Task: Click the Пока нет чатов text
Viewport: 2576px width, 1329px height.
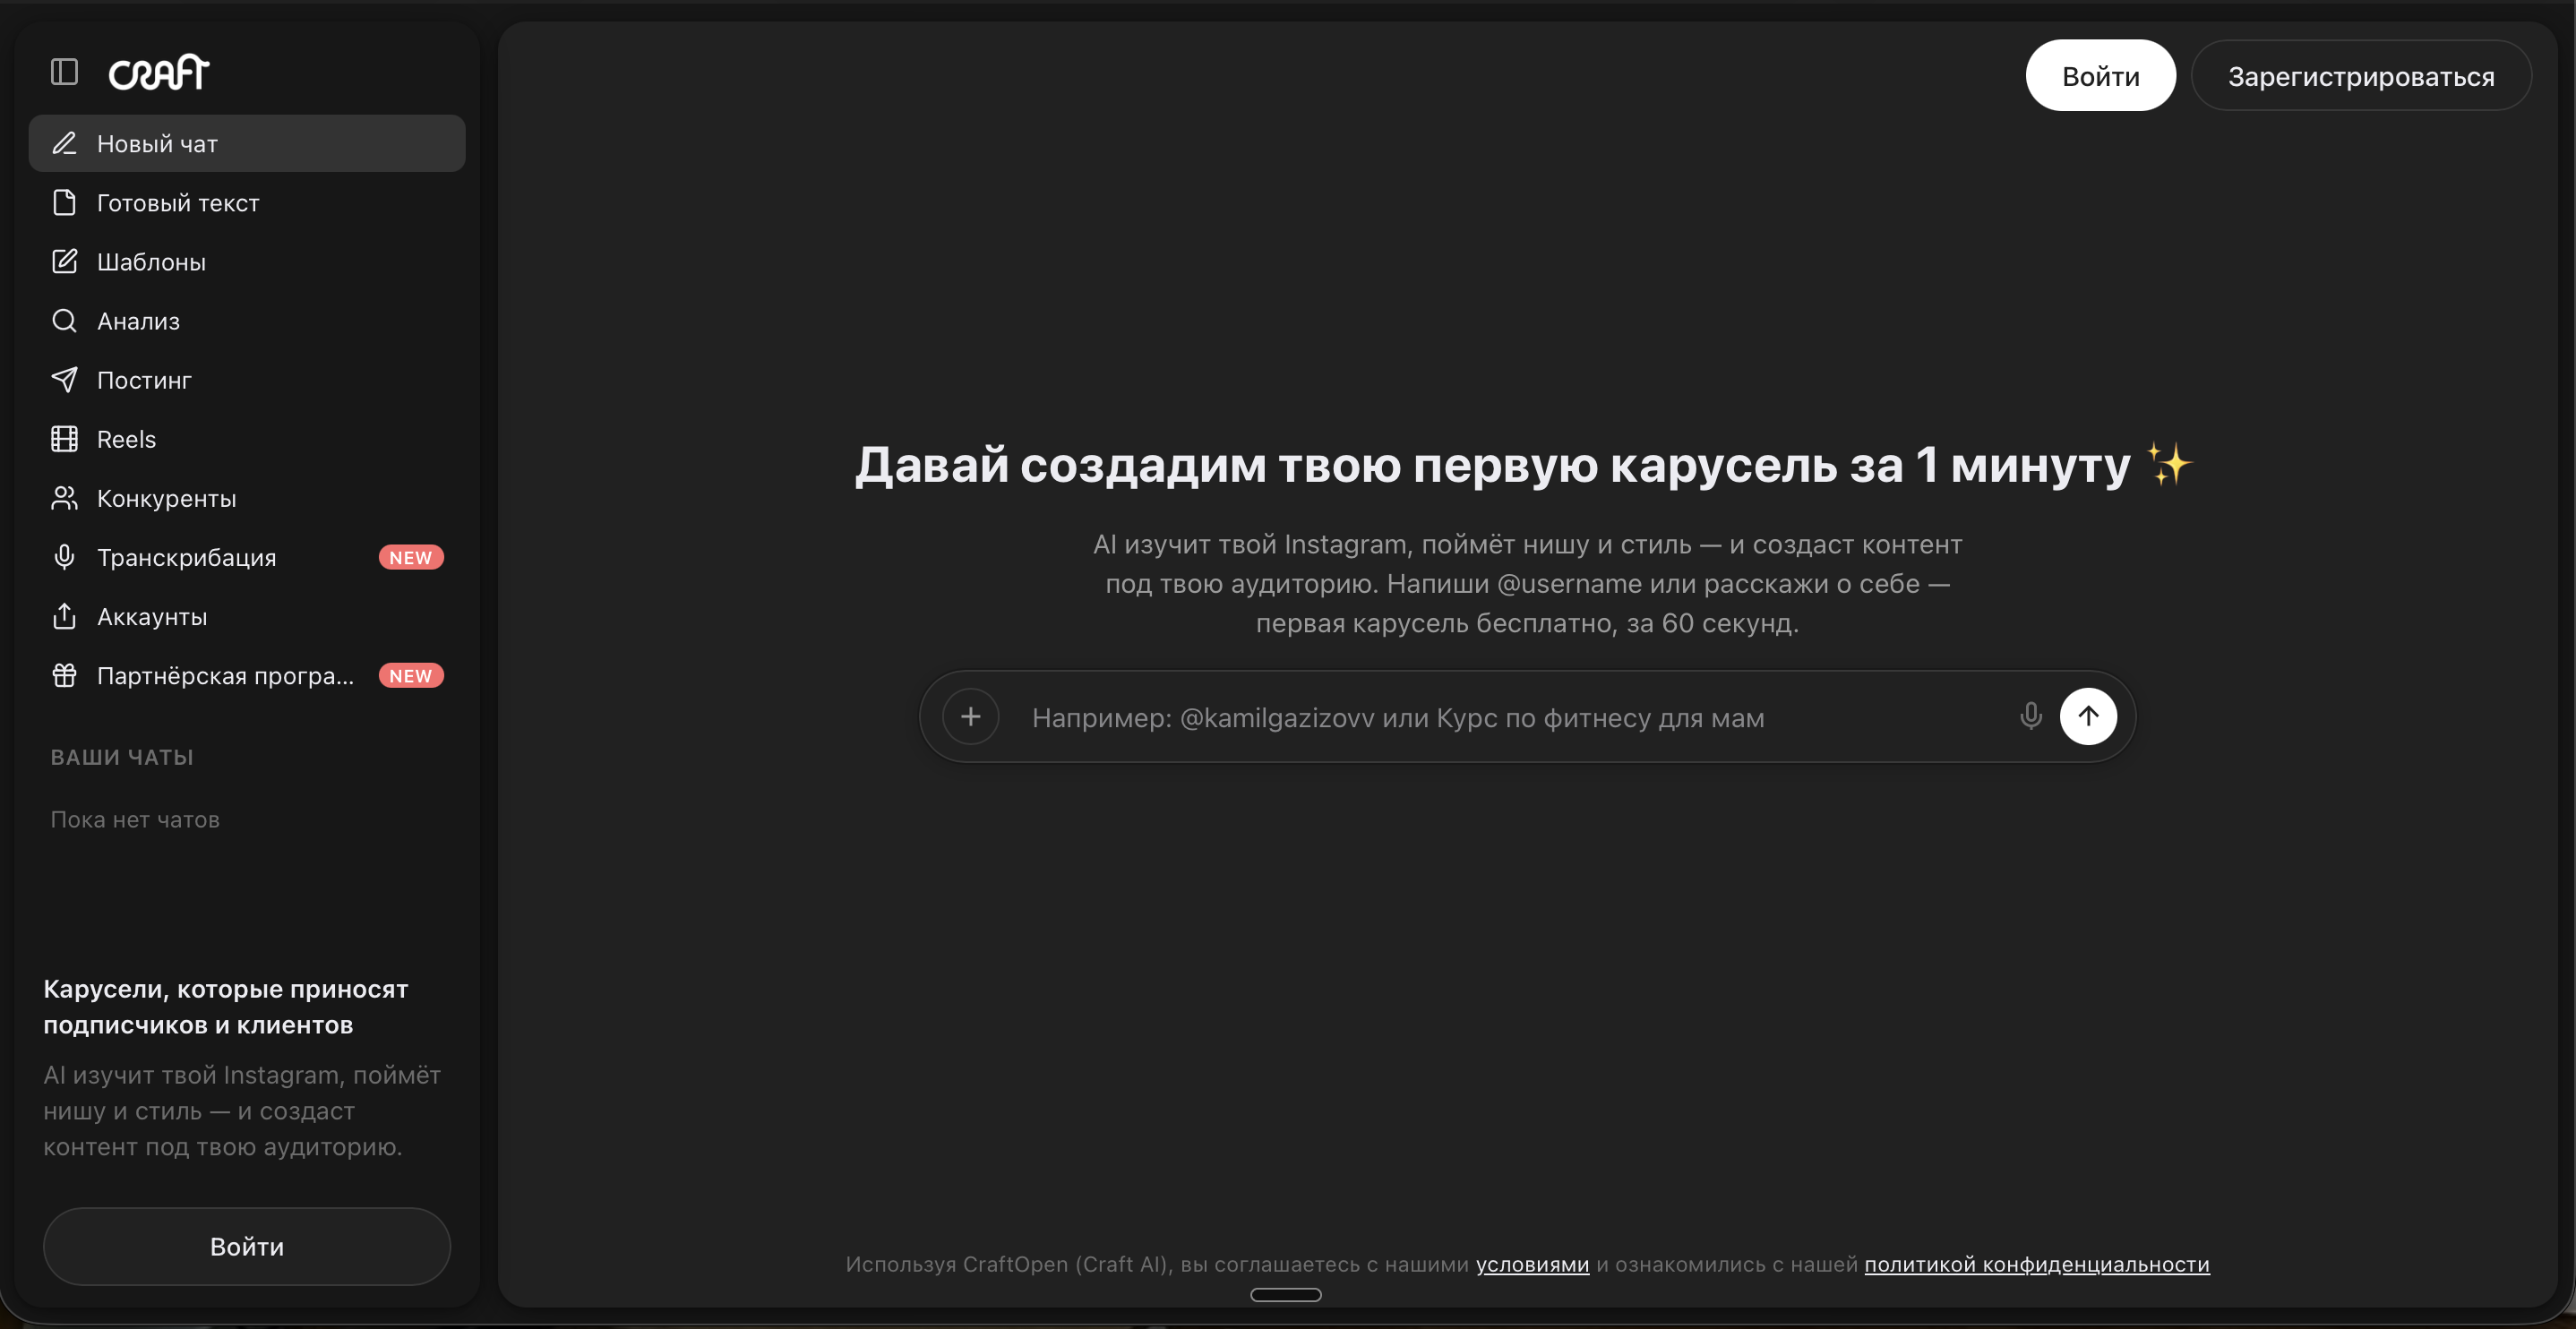Action: pos(135,819)
